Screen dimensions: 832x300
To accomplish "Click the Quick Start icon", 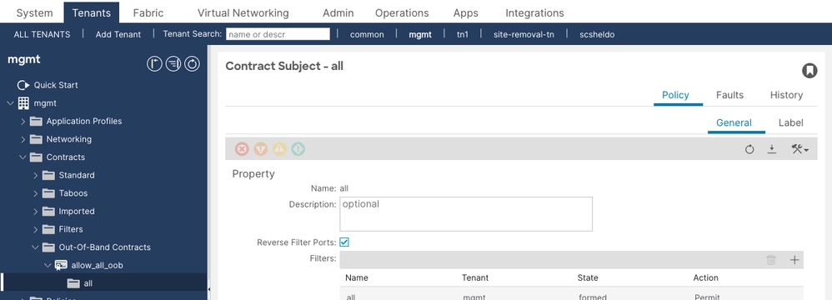I will click(x=23, y=85).
